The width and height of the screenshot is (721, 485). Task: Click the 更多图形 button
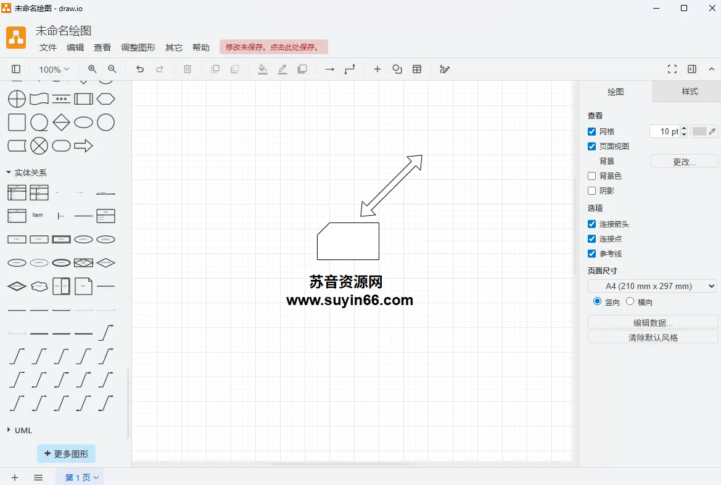pyautogui.click(x=66, y=454)
